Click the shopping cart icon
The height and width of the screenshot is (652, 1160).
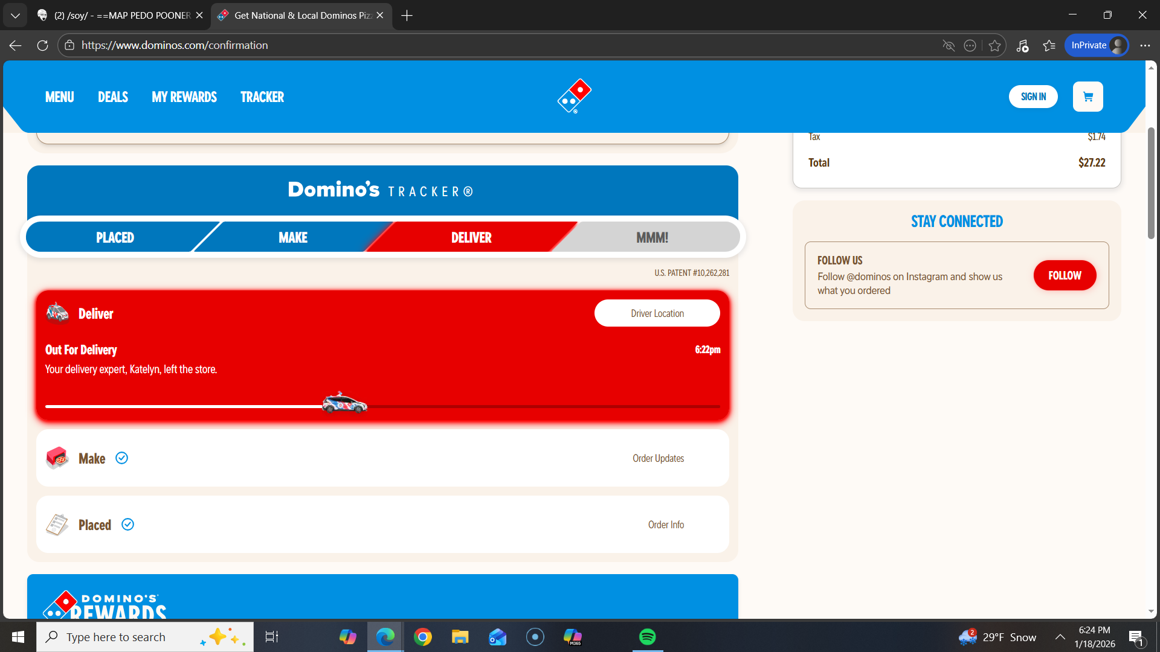point(1087,97)
